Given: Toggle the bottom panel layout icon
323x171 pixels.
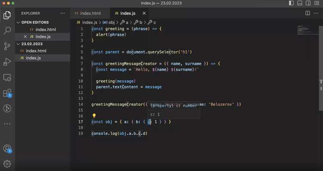Looking at the screenshot, I should pyautogui.click(x=300, y=3).
